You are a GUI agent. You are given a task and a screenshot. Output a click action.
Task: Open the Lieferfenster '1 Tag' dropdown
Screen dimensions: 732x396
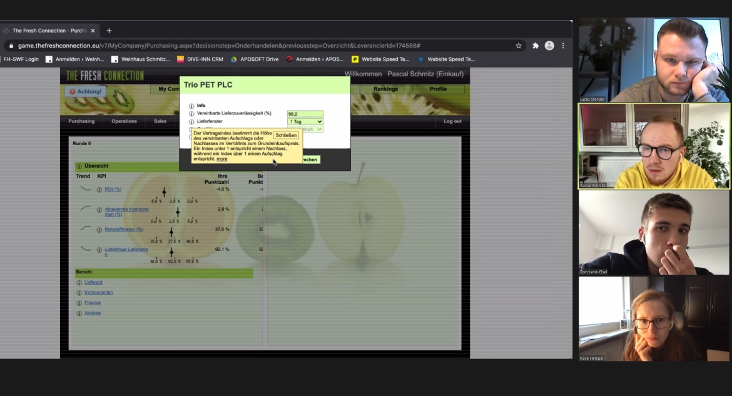coord(305,122)
